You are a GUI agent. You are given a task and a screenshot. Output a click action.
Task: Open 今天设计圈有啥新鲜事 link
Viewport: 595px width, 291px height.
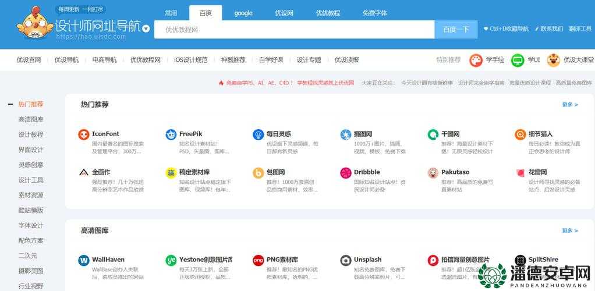[x=427, y=83]
